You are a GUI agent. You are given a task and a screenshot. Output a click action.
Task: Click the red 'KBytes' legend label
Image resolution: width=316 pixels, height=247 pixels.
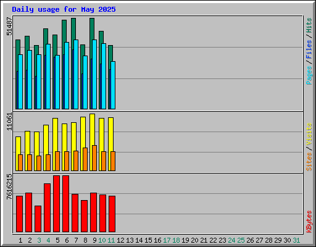coord(309,222)
